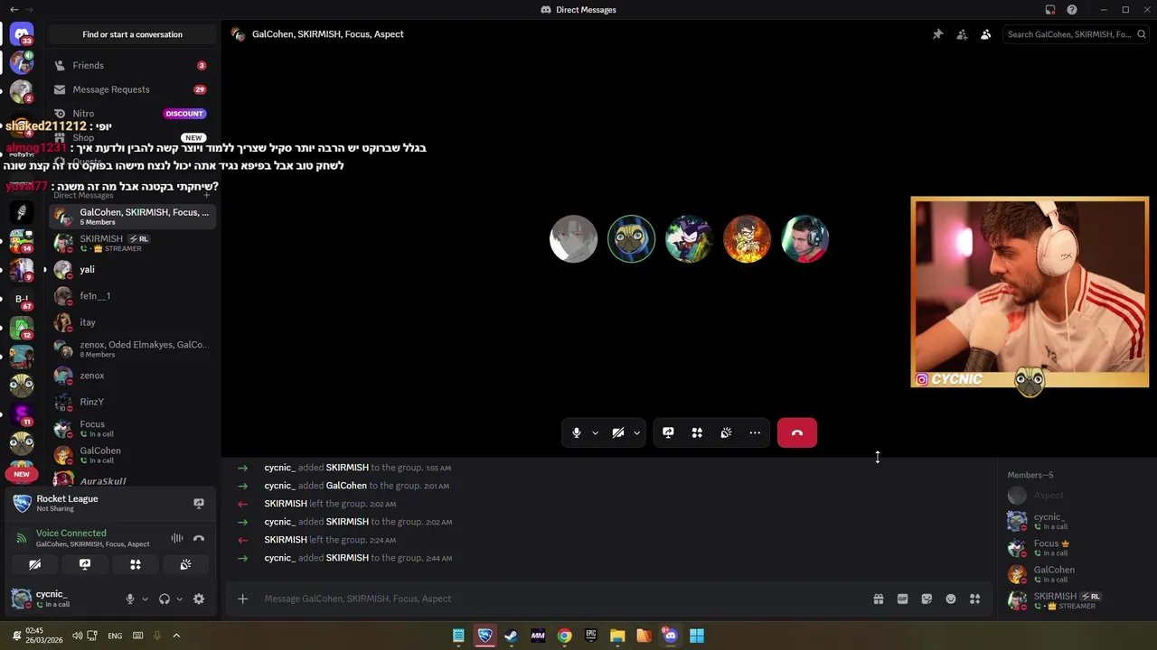Disconnect using the voice panel phone icon
This screenshot has width=1157, height=650.
(x=199, y=538)
